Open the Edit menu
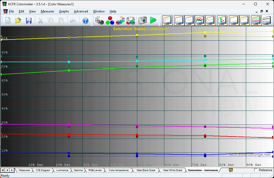This screenshot has width=274, height=178. pos(21,11)
